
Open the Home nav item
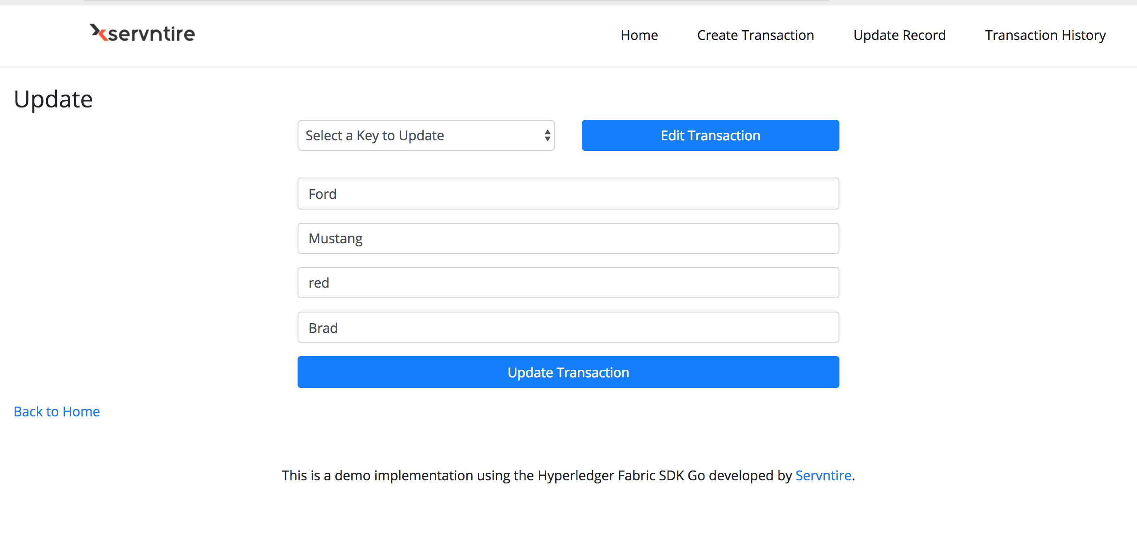pyautogui.click(x=639, y=35)
